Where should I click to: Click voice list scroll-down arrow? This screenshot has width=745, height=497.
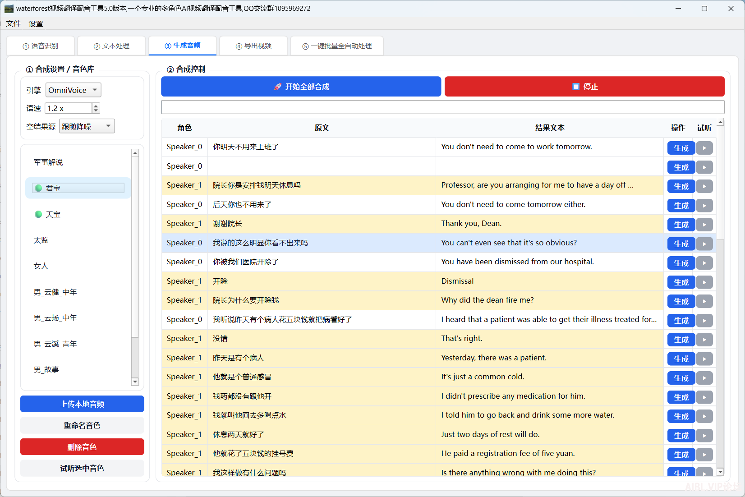pyautogui.click(x=135, y=382)
